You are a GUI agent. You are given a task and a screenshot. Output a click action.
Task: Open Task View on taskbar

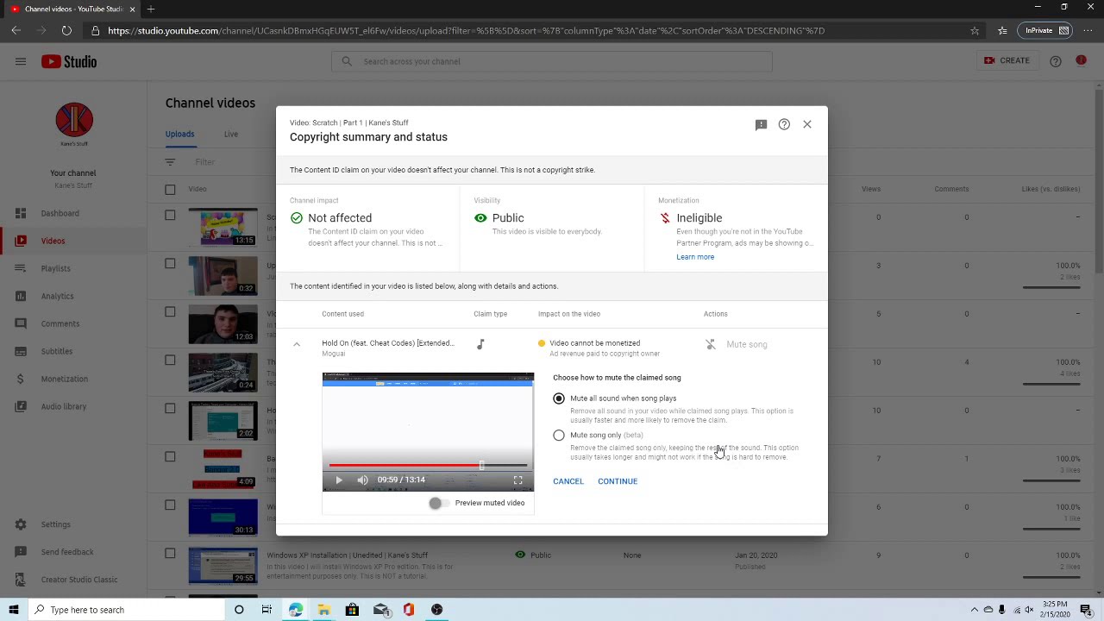click(x=267, y=610)
